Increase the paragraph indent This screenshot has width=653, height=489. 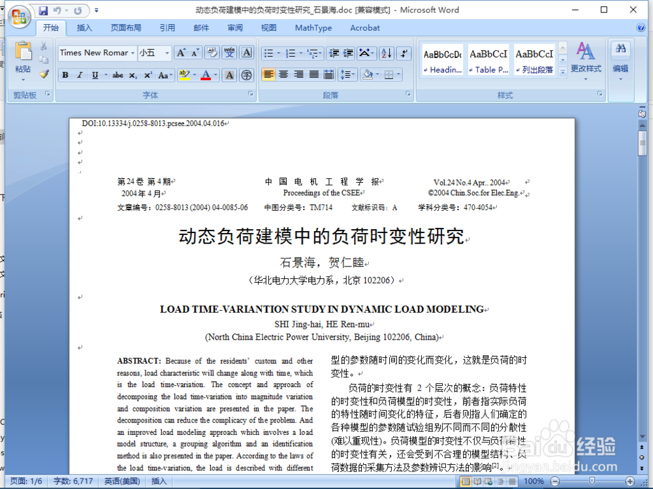click(348, 54)
